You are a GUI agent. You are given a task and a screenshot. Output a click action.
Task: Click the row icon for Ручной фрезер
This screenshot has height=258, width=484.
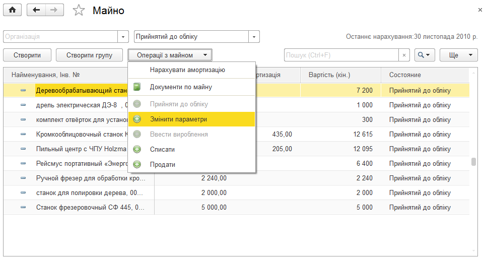(x=23, y=178)
